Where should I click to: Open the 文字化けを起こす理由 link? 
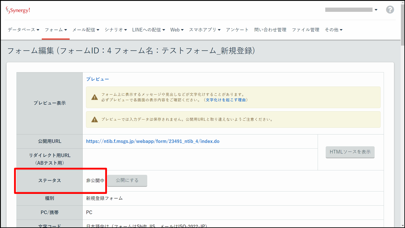point(226,100)
